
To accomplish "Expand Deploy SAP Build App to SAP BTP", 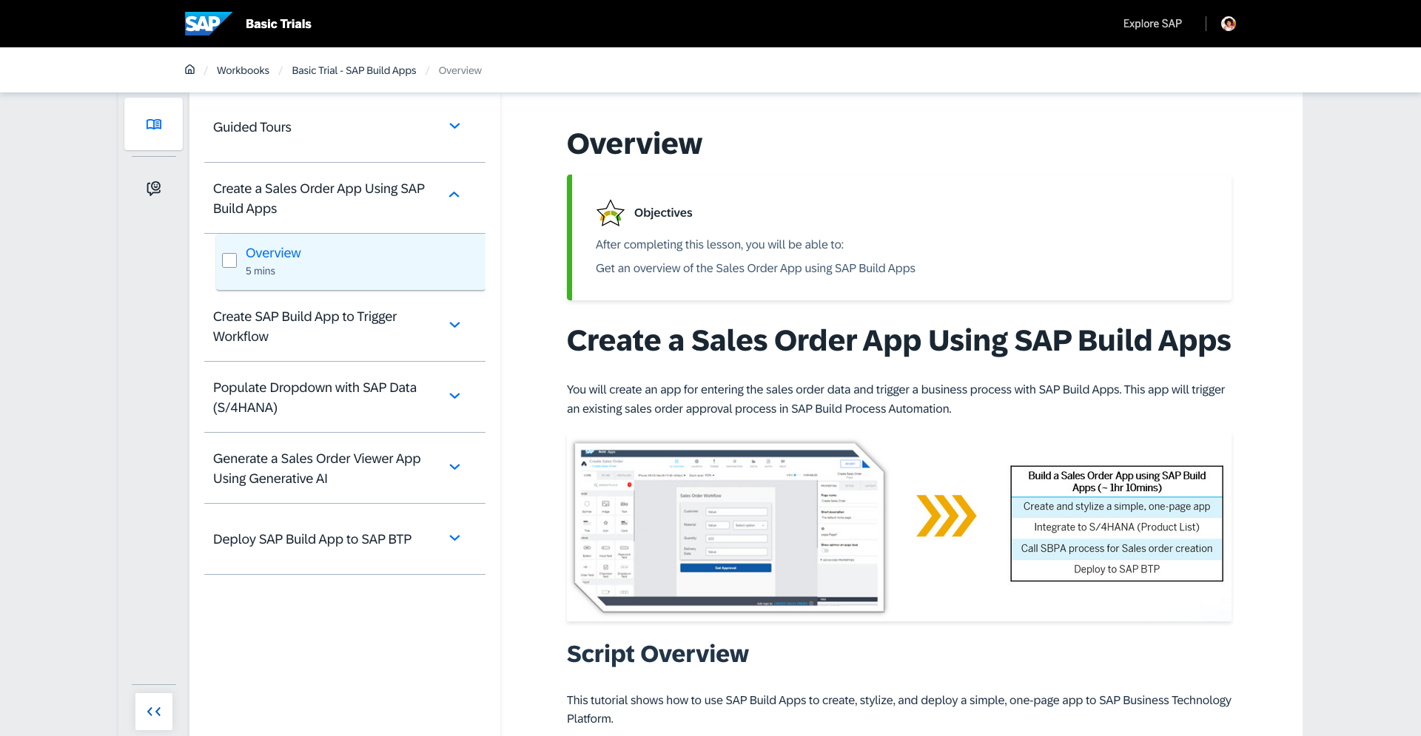I will 454,538.
